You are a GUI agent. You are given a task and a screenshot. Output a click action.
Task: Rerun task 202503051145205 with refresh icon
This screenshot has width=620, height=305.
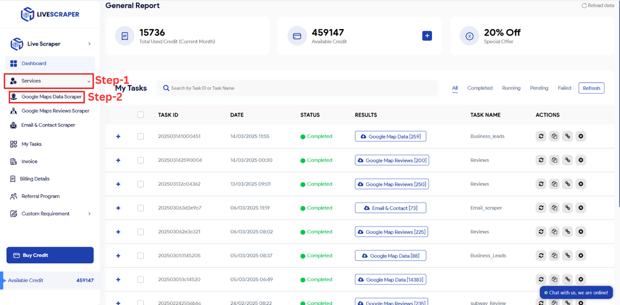pos(541,255)
